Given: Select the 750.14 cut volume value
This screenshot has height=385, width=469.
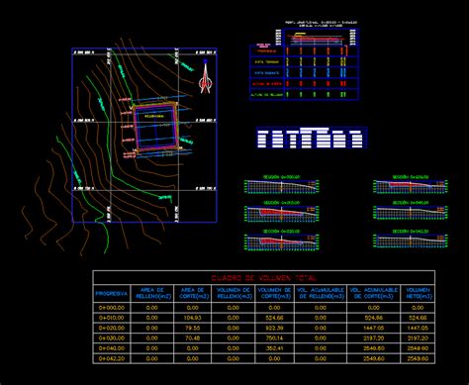Looking at the screenshot, I should tap(274, 338).
